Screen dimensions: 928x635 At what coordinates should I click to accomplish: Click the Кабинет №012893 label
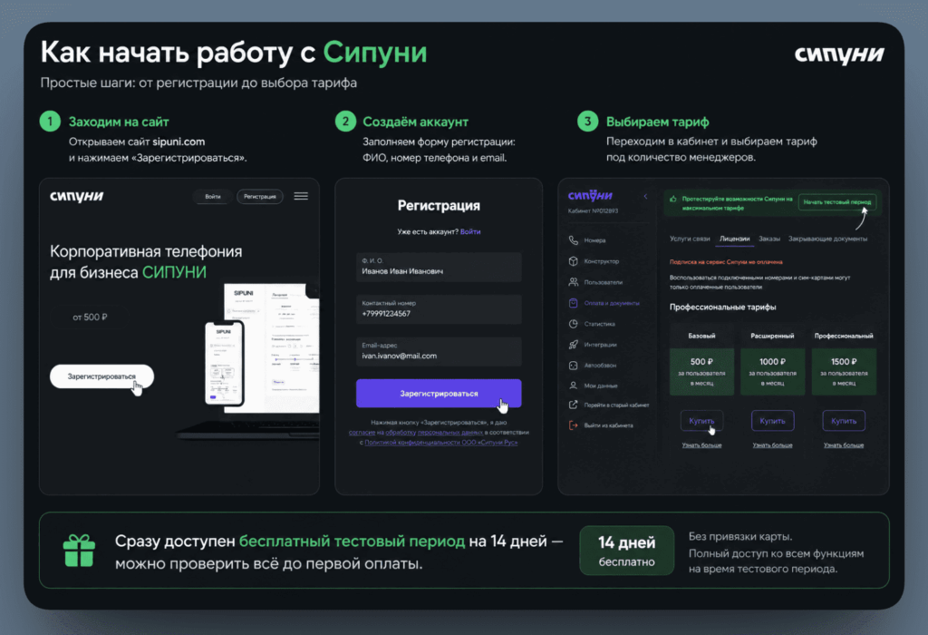[593, 210]
